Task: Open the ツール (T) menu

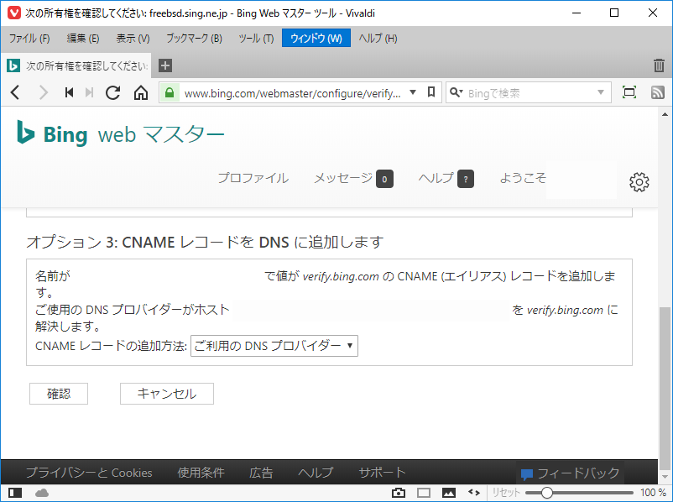Action: pos(256,39)
